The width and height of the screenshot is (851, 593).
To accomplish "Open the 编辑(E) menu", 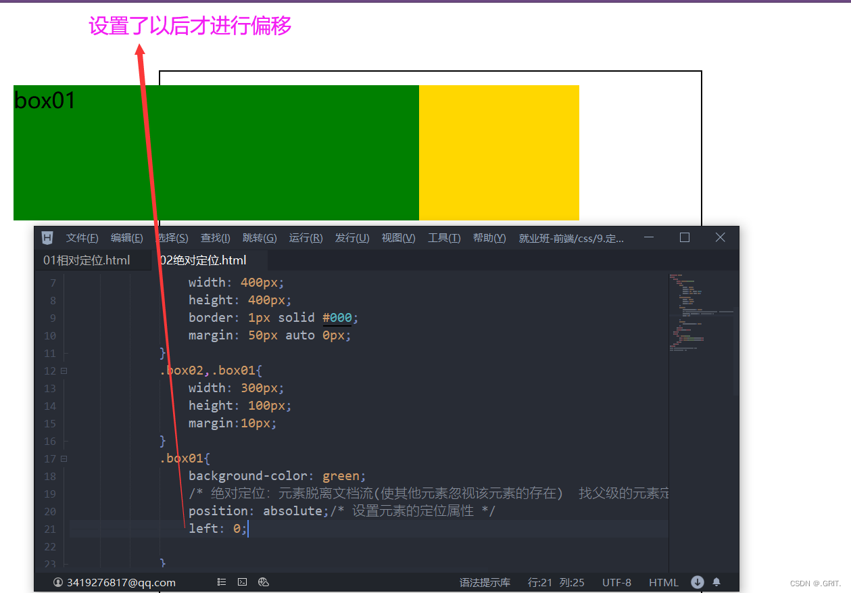I will [x=127, y=238].
